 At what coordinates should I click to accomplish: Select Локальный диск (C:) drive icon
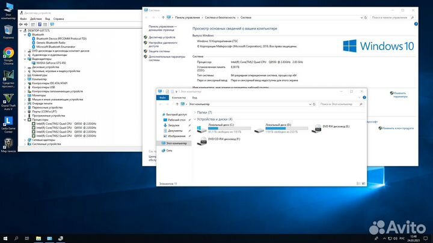pyautogui.click(x=201, y=128)
